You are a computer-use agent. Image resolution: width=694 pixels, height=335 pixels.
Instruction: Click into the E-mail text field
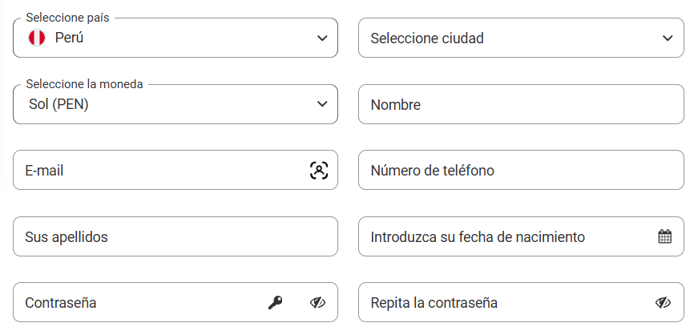pos(176,171)
